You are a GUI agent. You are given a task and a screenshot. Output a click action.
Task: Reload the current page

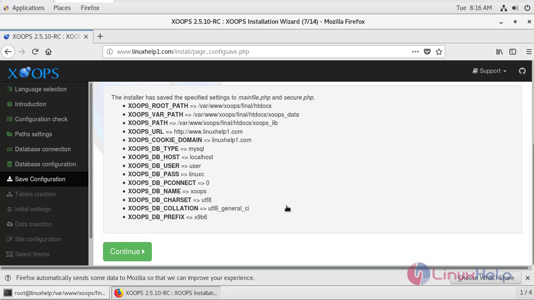click(35, 52)
